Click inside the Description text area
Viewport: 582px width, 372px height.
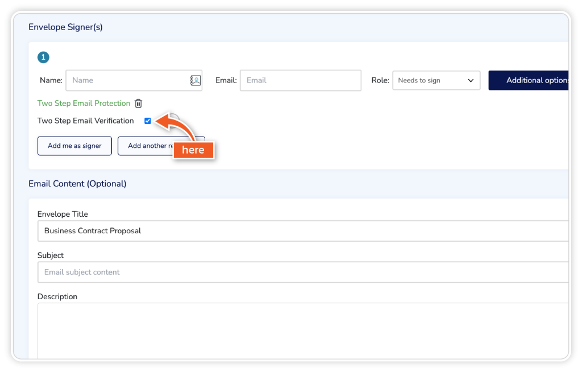(x=301, y=330)
